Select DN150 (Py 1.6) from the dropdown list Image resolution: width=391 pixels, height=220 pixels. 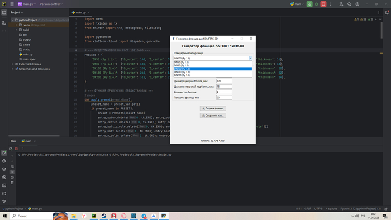point(213,72)
